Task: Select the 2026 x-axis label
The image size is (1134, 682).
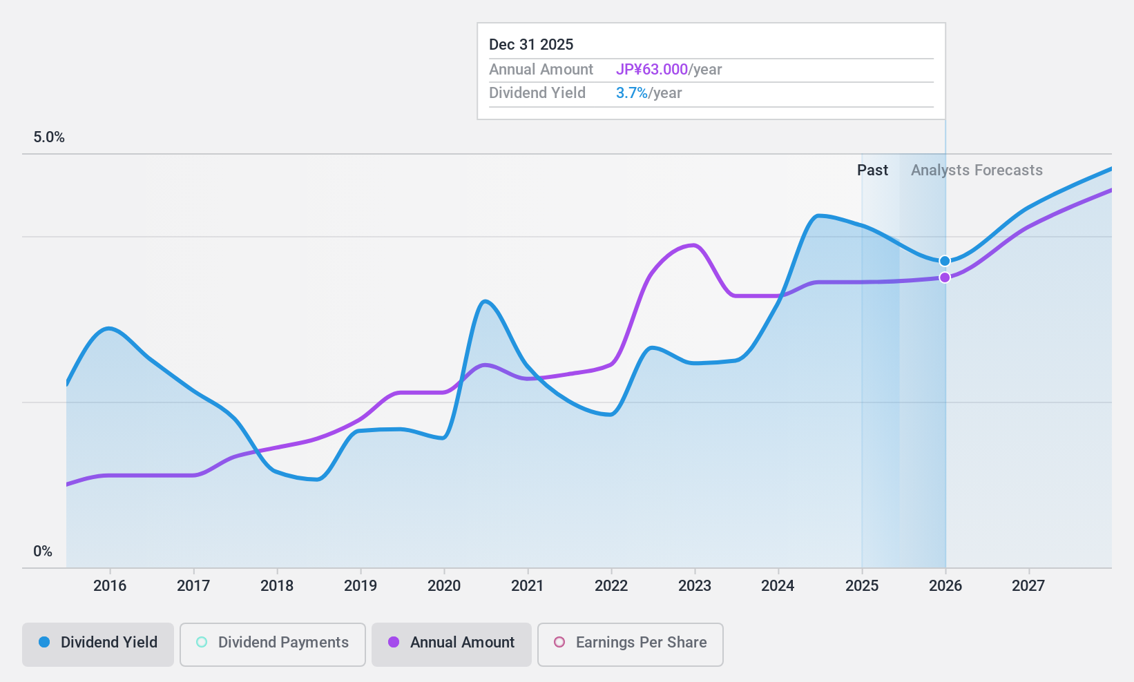Action: (945, 586)
